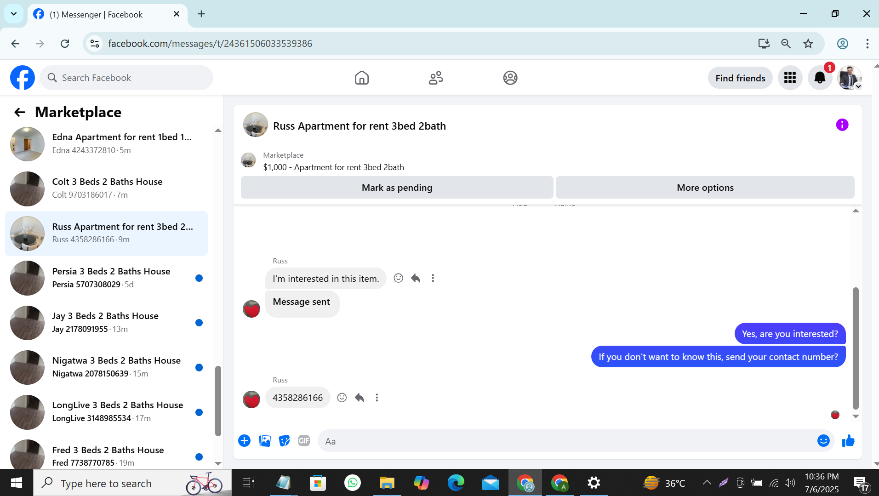Go back from Marketplace chats list

coord(19,112)
